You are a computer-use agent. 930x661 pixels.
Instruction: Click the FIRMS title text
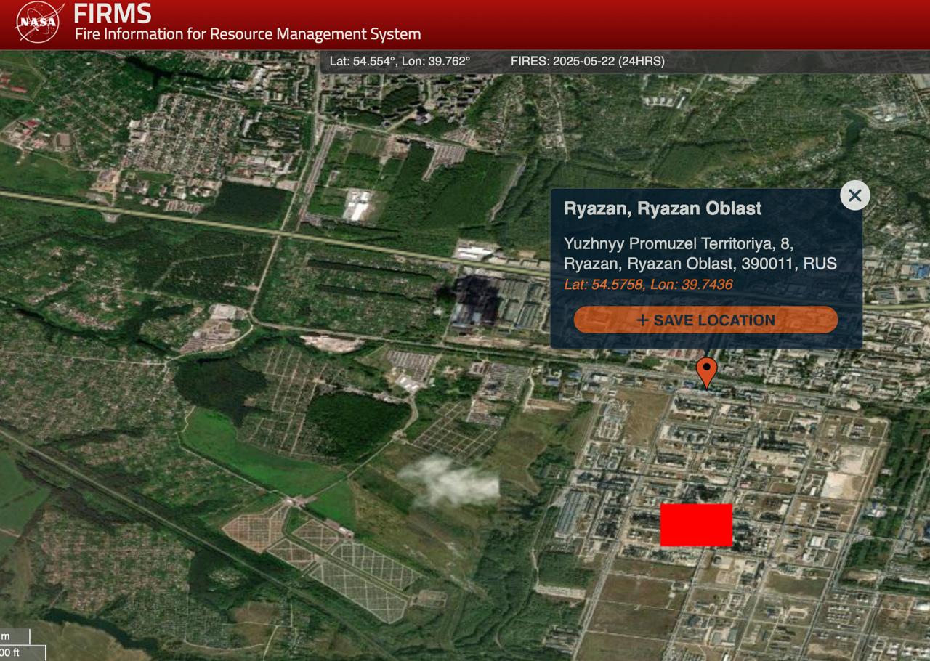coord(113,13)
